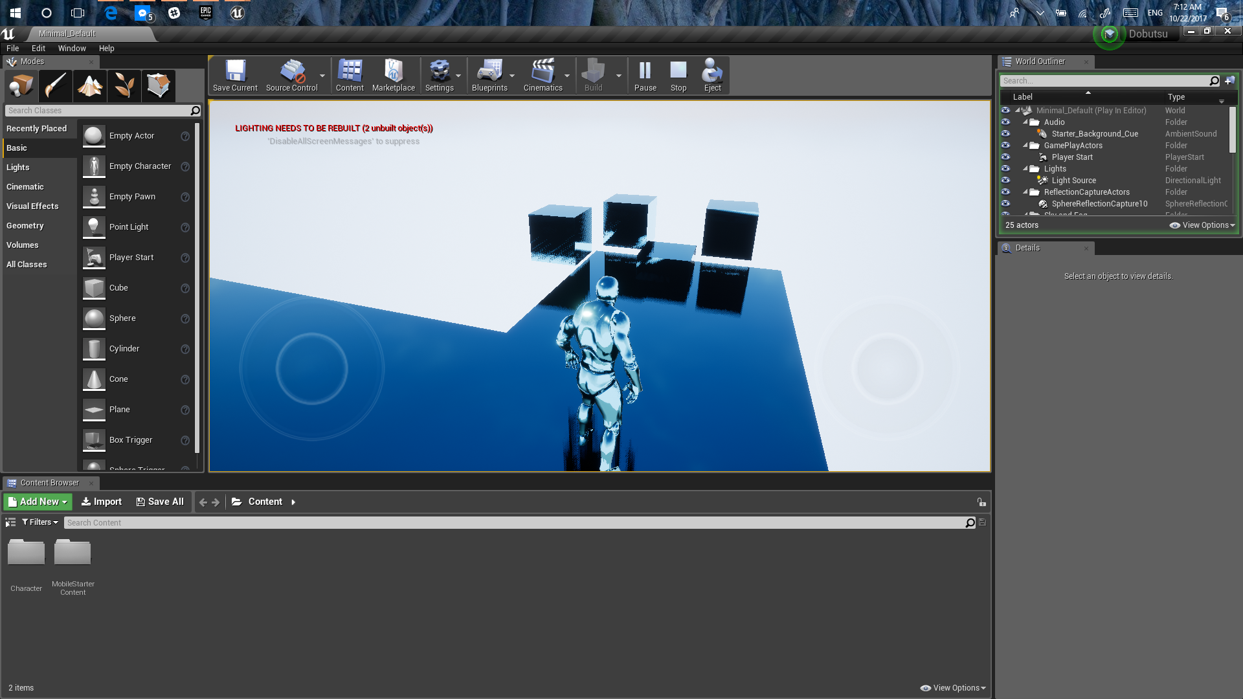Click the Blueprints toolbar icon
Image resolution: width=1243 pixels, height=699 pixels.
489,76
